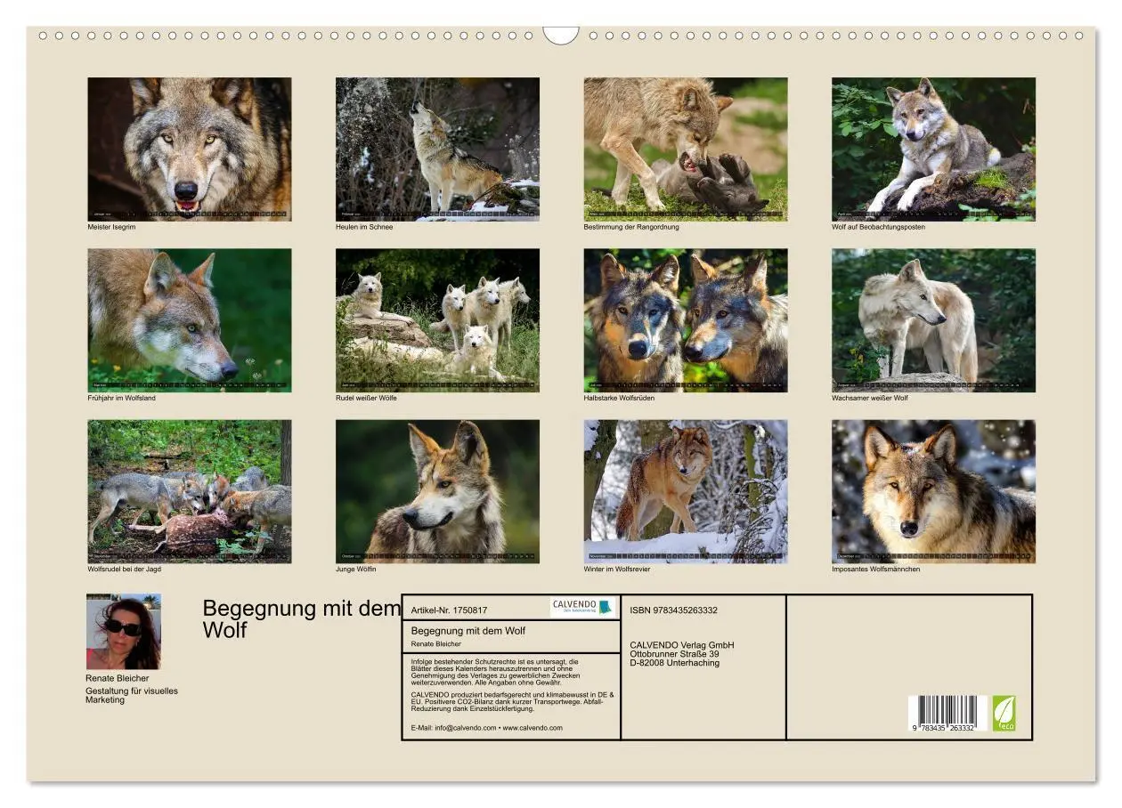Open the Winter im Wolfsrevier photo
The width and height of the screenshot is (1122, 808).
coord(686,491)
